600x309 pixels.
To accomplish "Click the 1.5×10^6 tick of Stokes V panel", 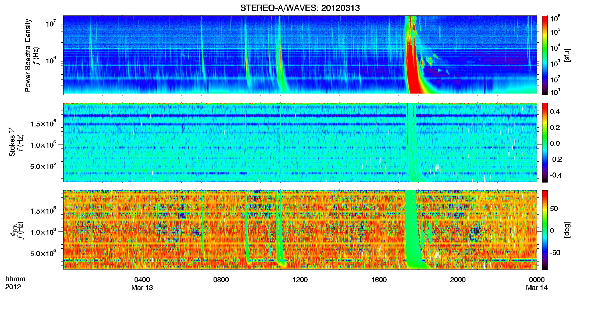I will pos(43,124).
